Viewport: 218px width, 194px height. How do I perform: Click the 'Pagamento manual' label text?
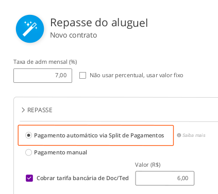point(60,152)
